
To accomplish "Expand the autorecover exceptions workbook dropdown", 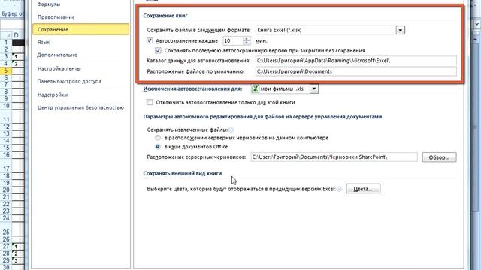I will pyautogui.click(x=314, y=88).
